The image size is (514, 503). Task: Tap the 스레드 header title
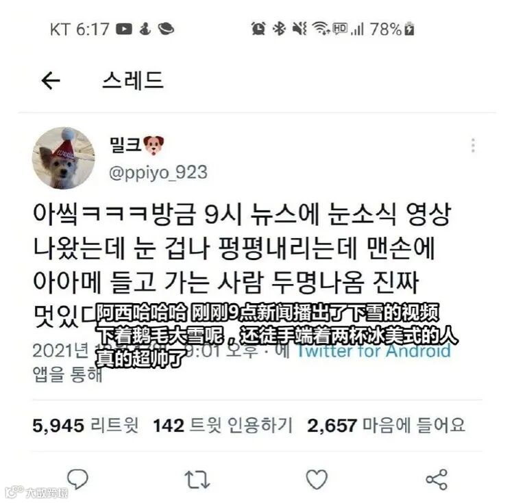133,80
